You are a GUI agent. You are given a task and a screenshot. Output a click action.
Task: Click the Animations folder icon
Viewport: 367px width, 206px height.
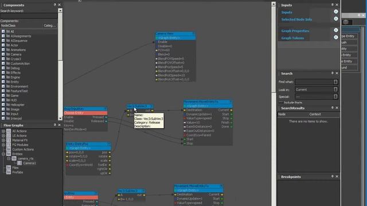point(8,50)
